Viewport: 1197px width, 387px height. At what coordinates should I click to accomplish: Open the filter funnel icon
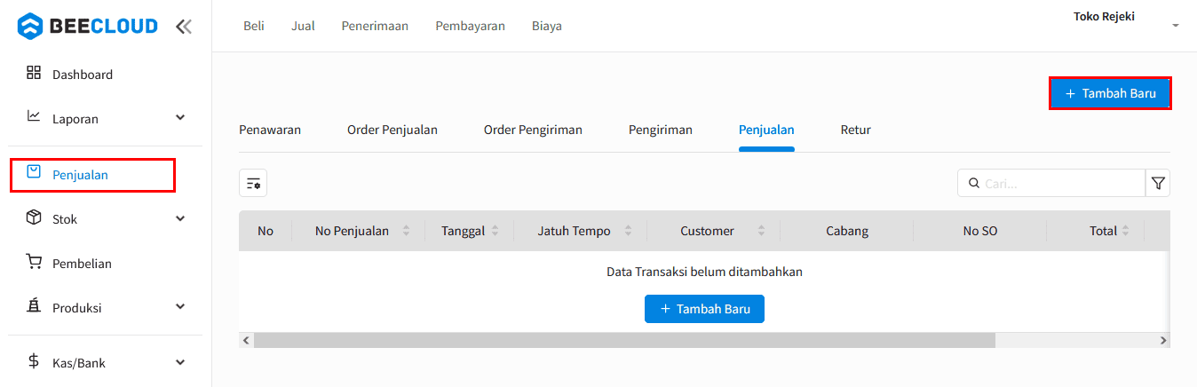1158,183
